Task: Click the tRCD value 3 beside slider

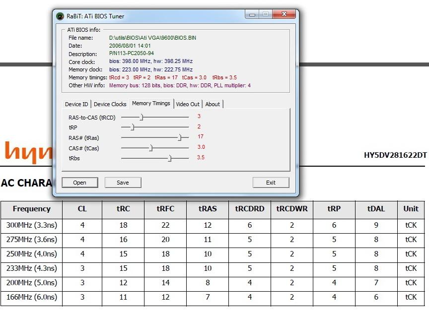Action: (x=199, y=116)
